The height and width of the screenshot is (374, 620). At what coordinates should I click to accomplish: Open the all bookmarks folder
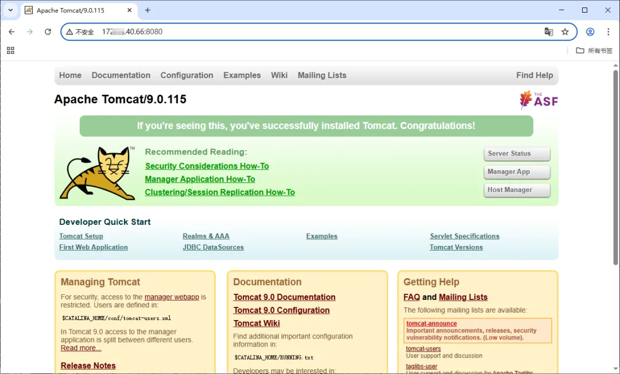tap(594, 50)
